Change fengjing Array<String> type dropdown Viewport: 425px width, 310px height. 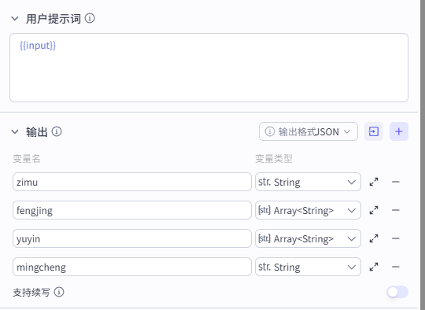point(308,210)
